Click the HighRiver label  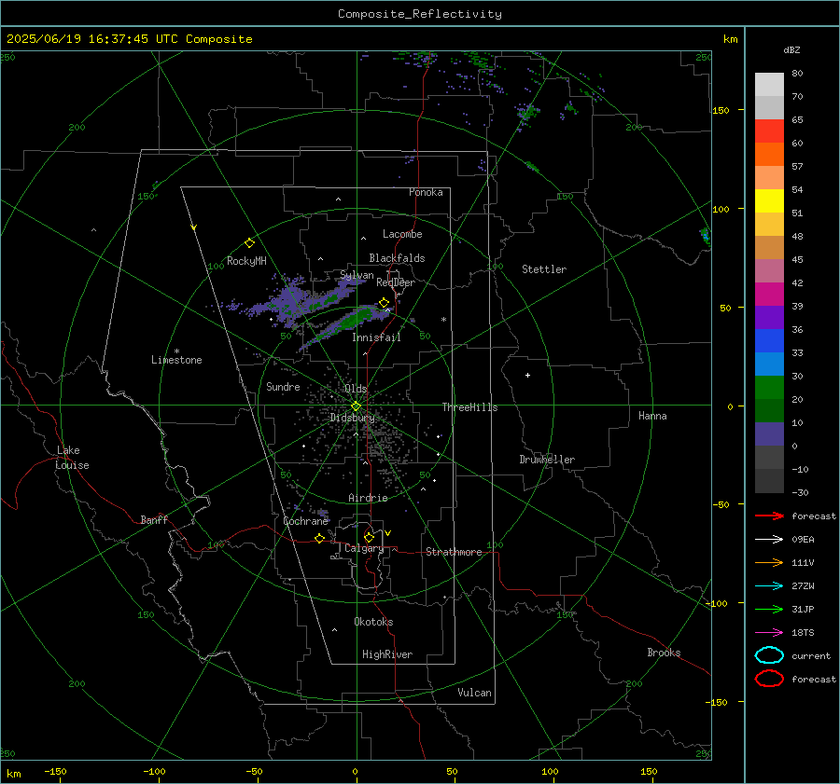pyautogui.click(x=386, y=654)
